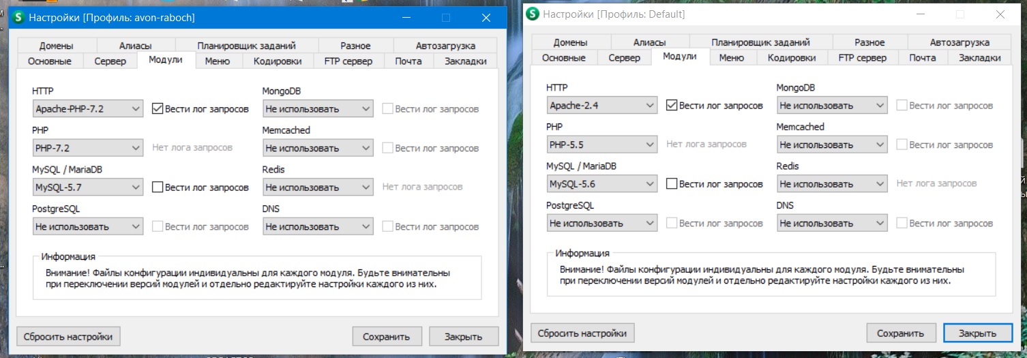Click Open Server icon in avon-raboch title bar
This screenshot has width=1027, height=358.
point(18,18)
